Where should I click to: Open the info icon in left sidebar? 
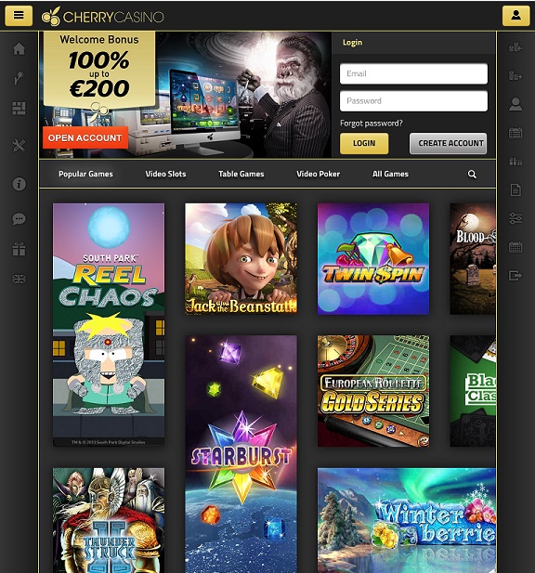point(19,184)
